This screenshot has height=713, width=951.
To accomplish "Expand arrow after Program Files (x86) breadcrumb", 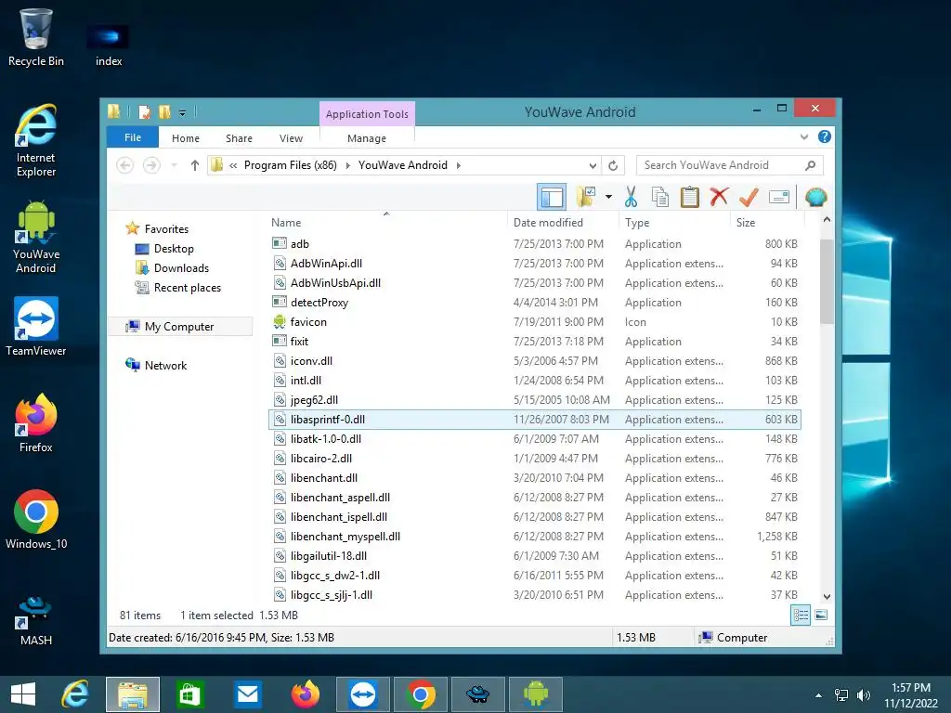I will click(348, 165).
